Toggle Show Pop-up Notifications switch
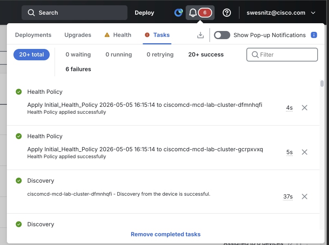This screenshot has width=329, height=245. point(222,35)
